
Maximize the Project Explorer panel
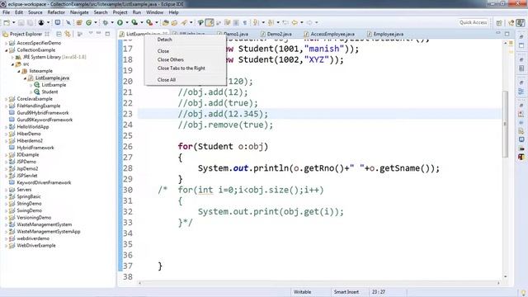coord(108,34)
